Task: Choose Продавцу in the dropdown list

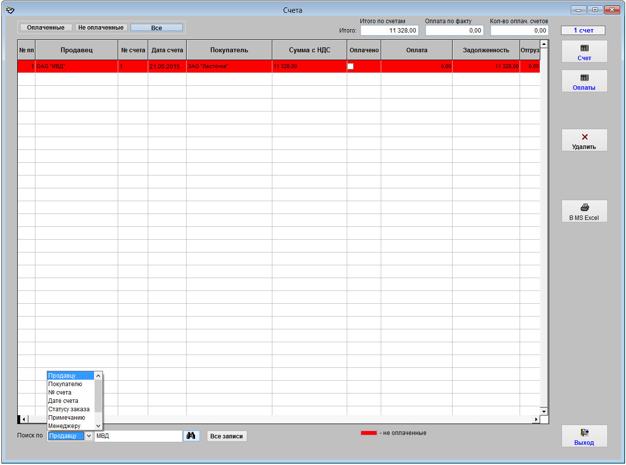Action: coord(71,376)
